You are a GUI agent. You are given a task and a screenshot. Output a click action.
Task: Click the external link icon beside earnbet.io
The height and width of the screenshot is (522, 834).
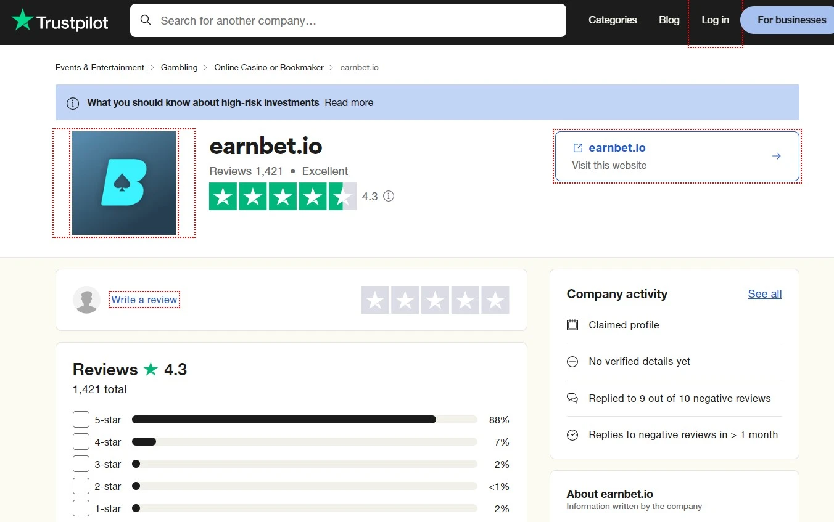pos(577,147)
